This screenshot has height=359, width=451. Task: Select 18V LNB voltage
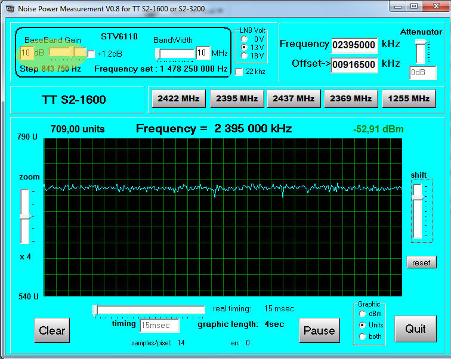point(244,55)
